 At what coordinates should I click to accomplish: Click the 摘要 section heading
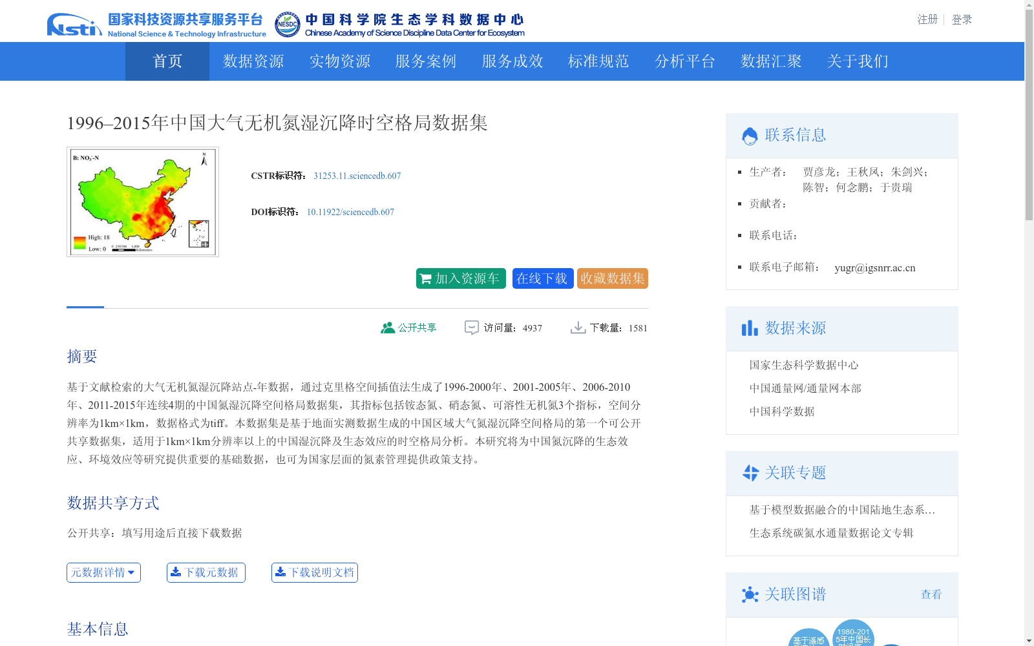pyautogui.click(x=82, y=356)
